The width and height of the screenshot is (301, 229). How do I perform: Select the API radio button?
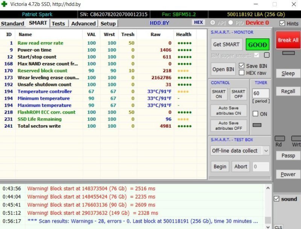coord(213,23)
